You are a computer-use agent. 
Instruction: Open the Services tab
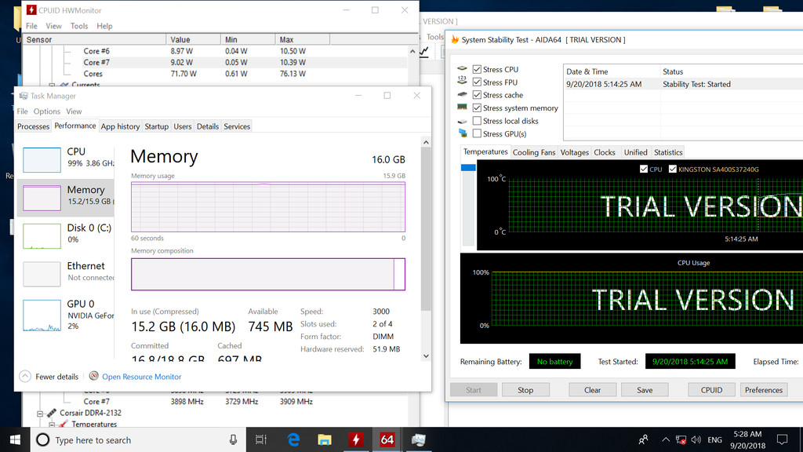(237, 126)
